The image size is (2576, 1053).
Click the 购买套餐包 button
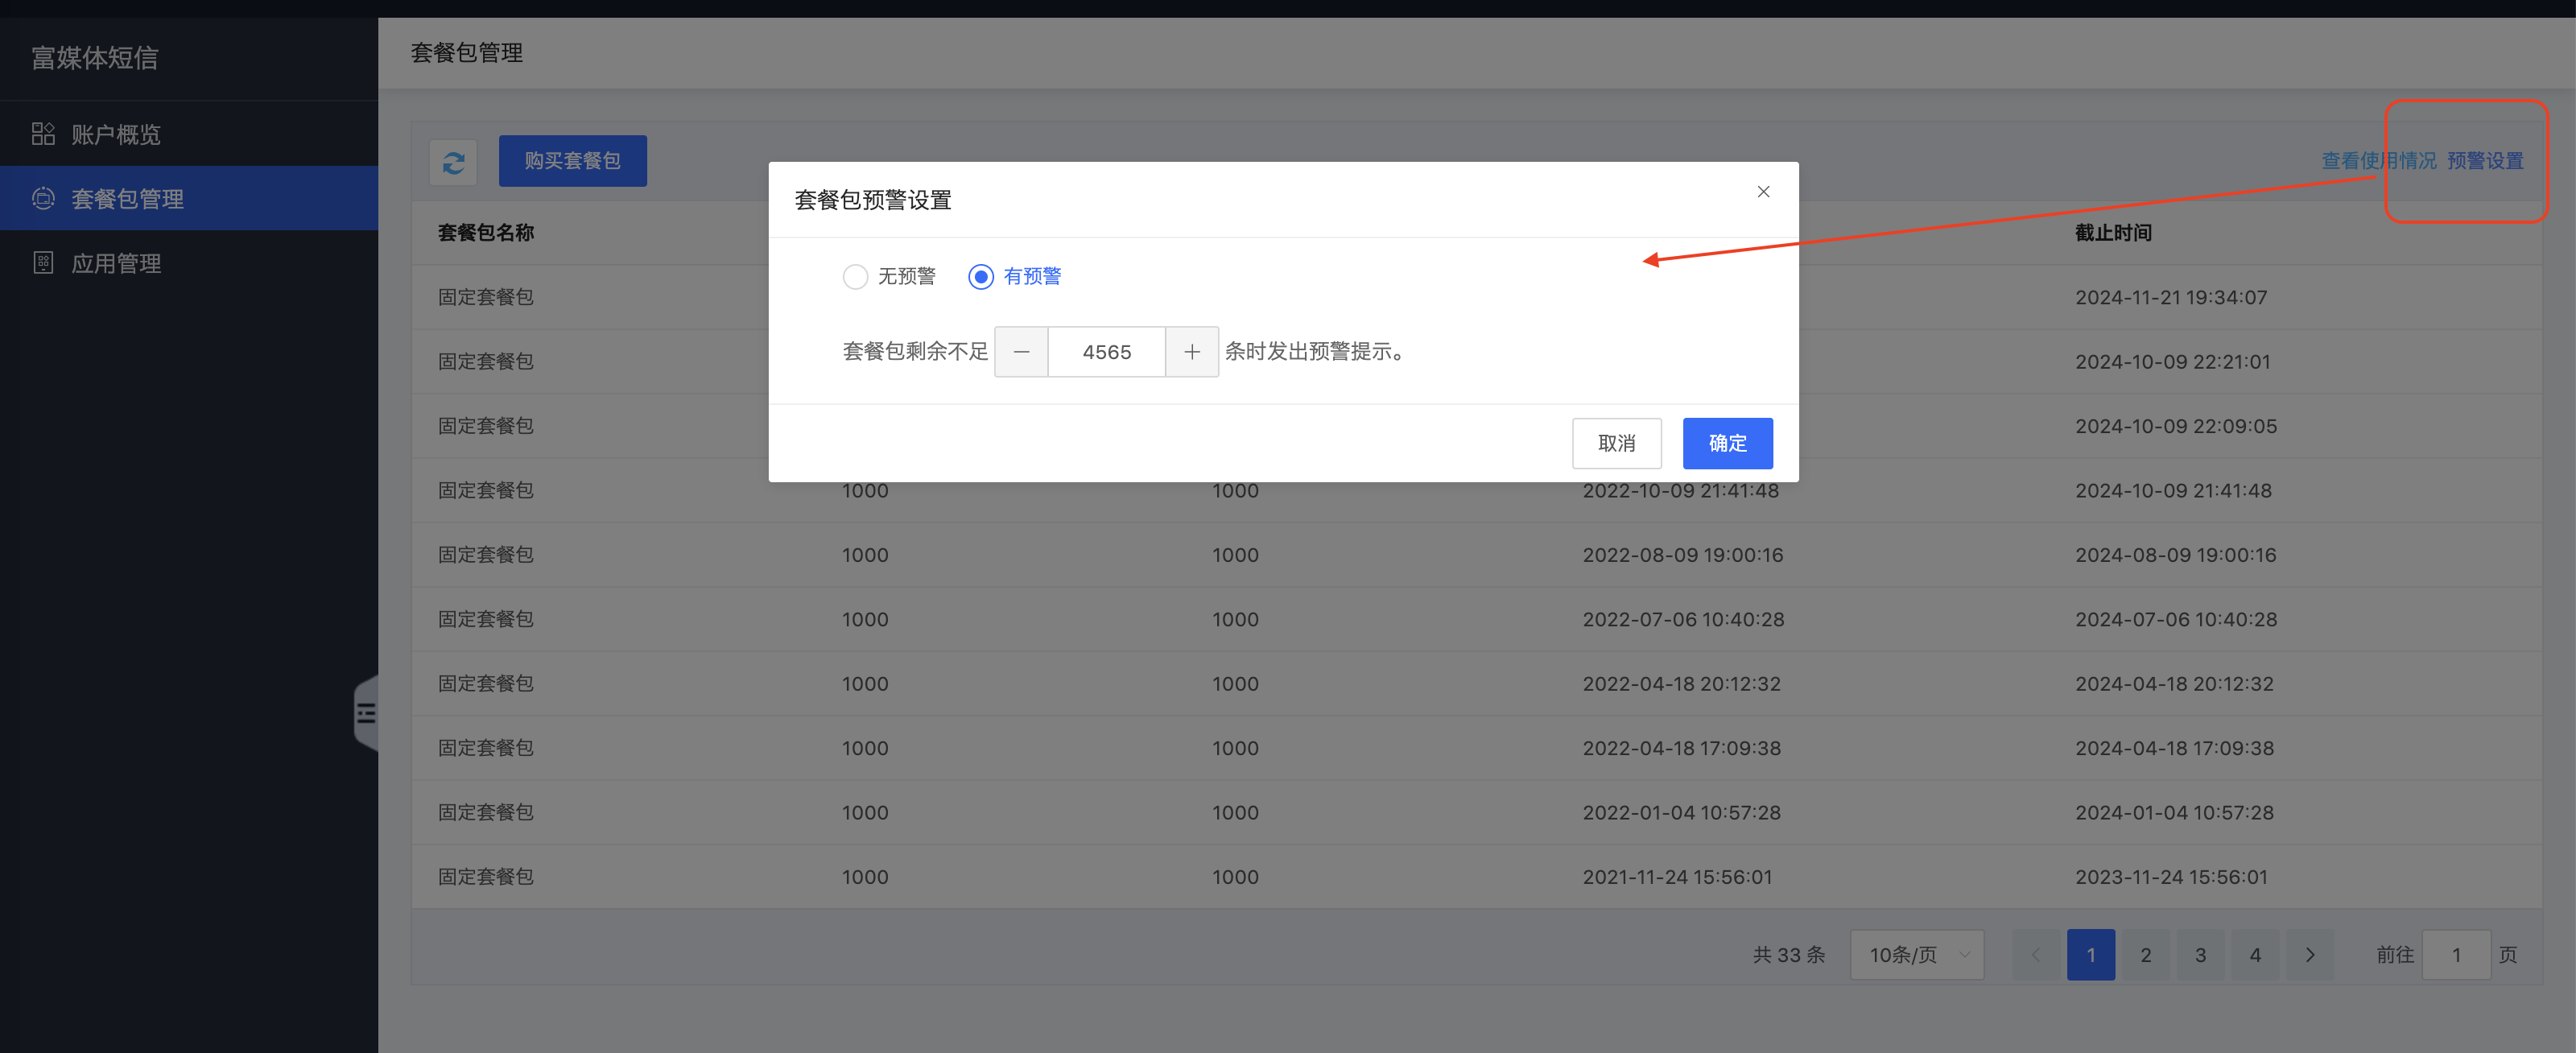pos(572,161)
